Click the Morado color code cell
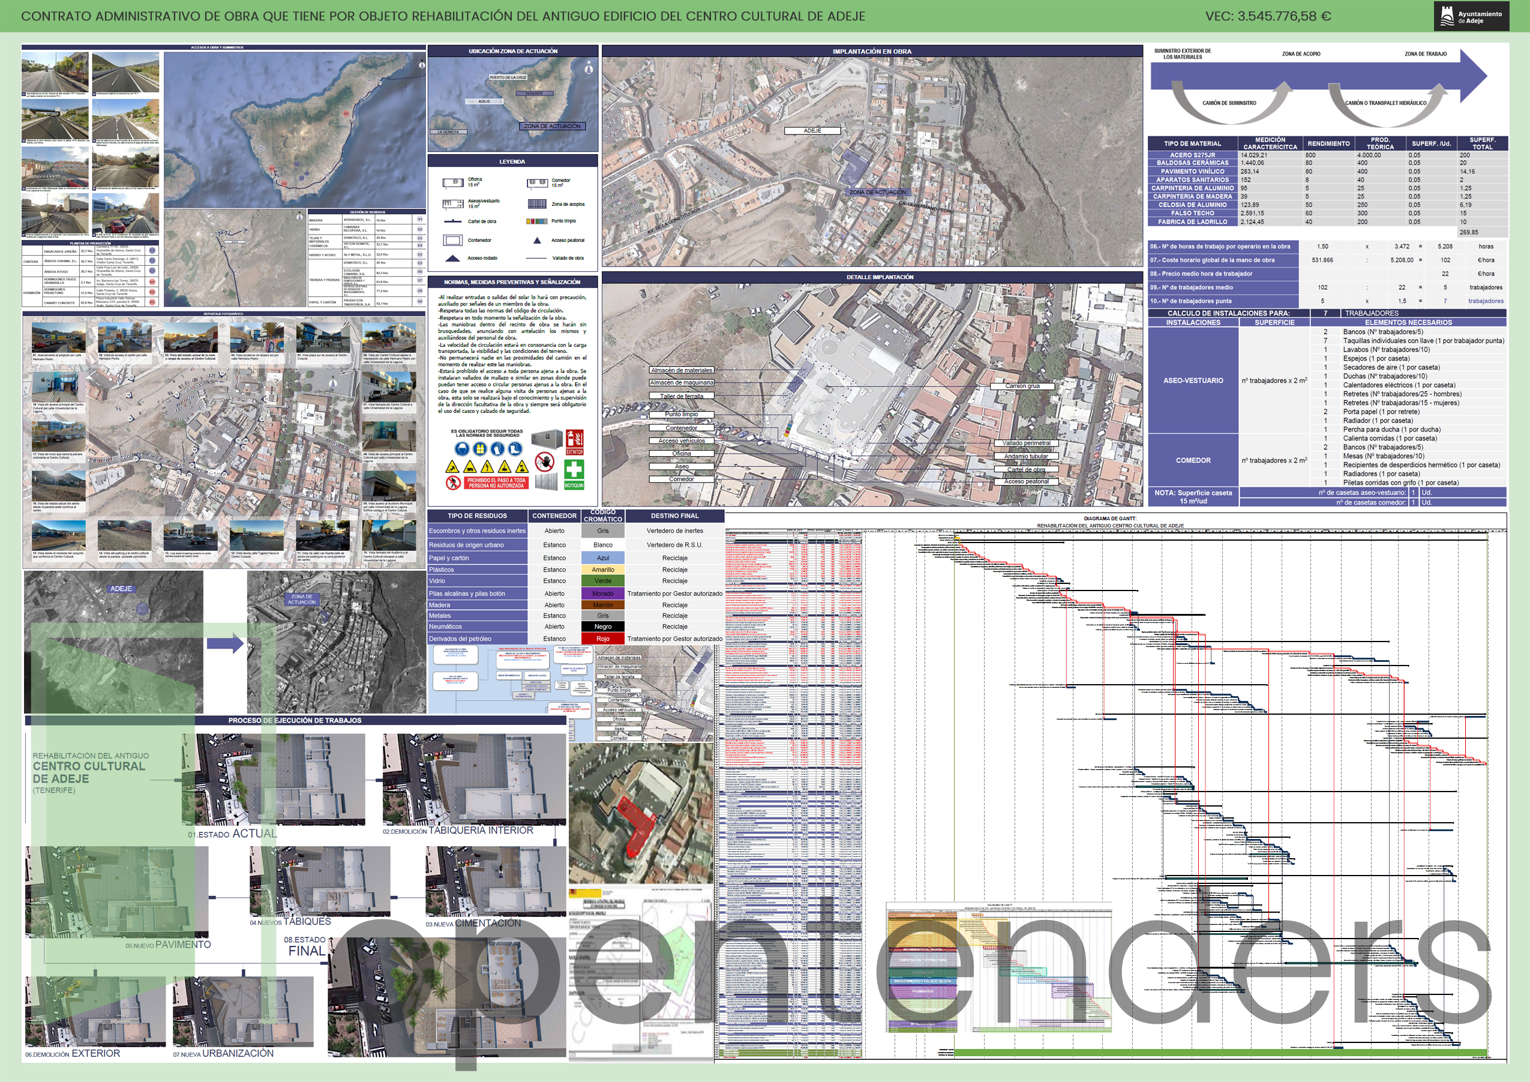 pos(602,594)
